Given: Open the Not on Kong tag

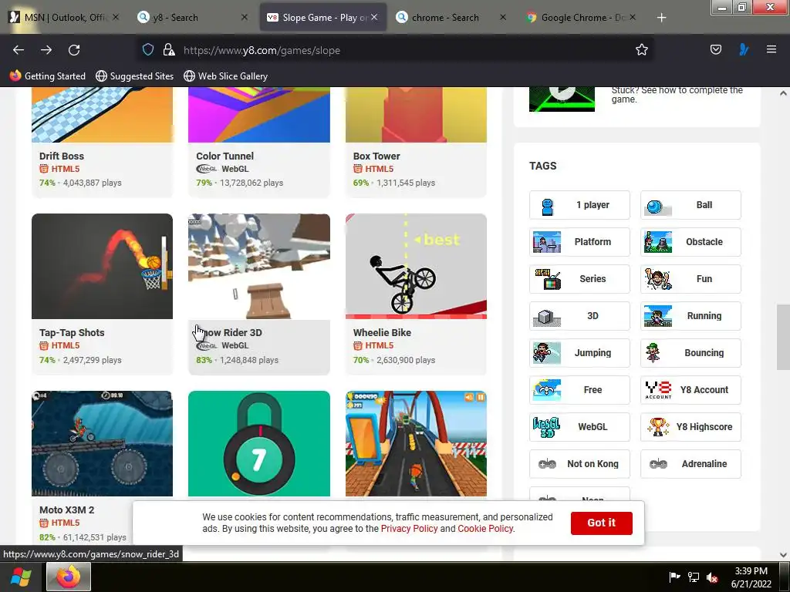Looking at the screenshot, I should (x=579, y=463).
